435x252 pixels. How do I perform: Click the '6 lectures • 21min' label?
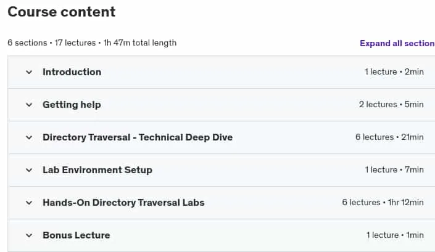[x=389, y=137]
